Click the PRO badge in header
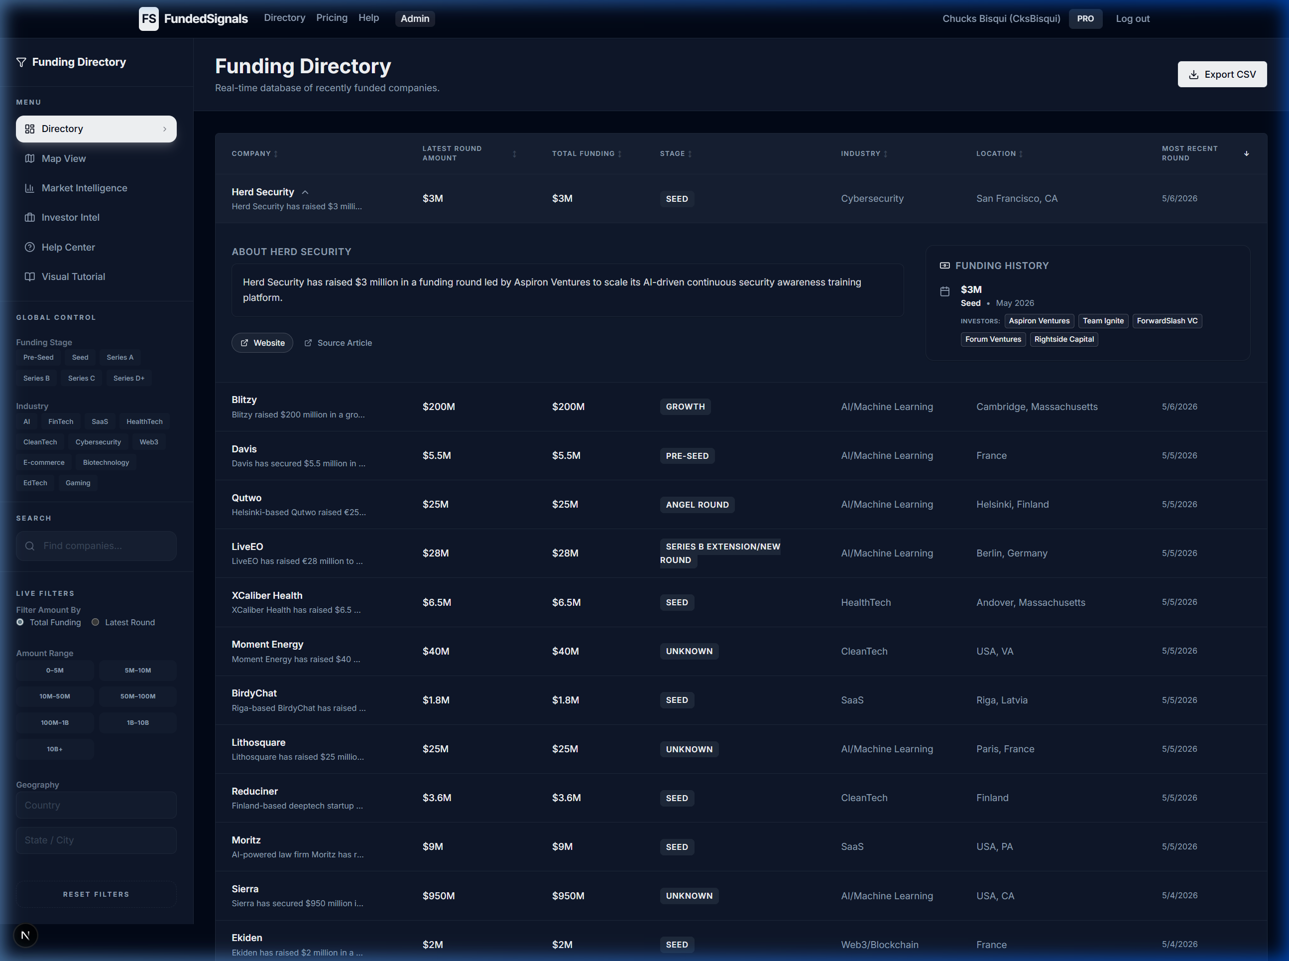 pyautogui.click(x=1085, y=18)
